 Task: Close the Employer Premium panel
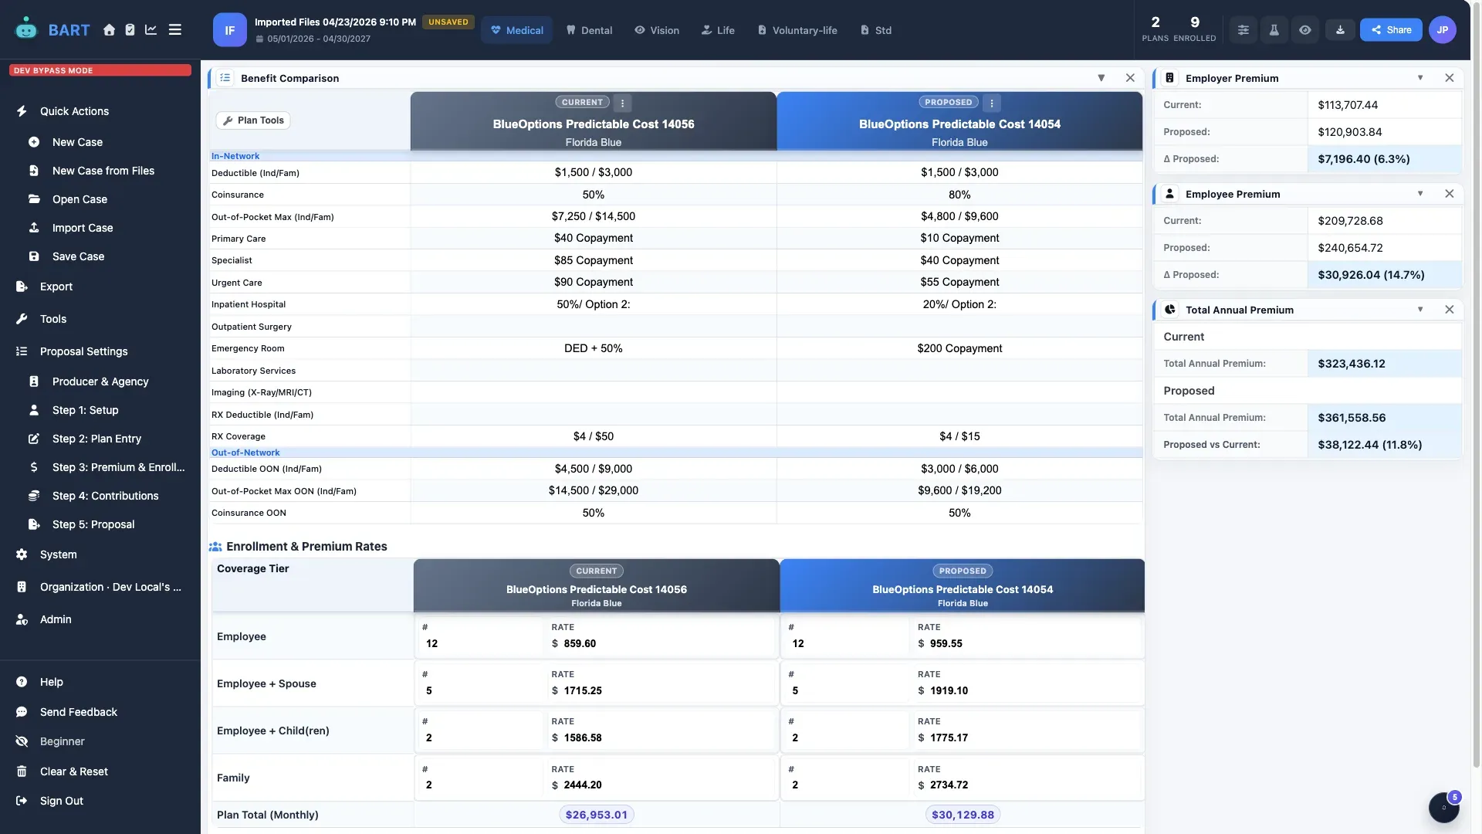click(x=1450, y=78)
